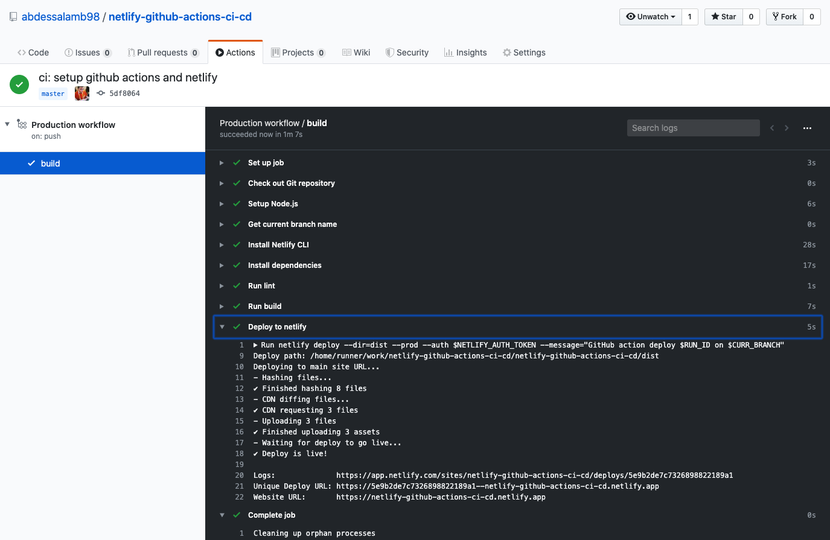
Task: Click the repository book icon beside abdessalamb98
Action: coord(13,17)
